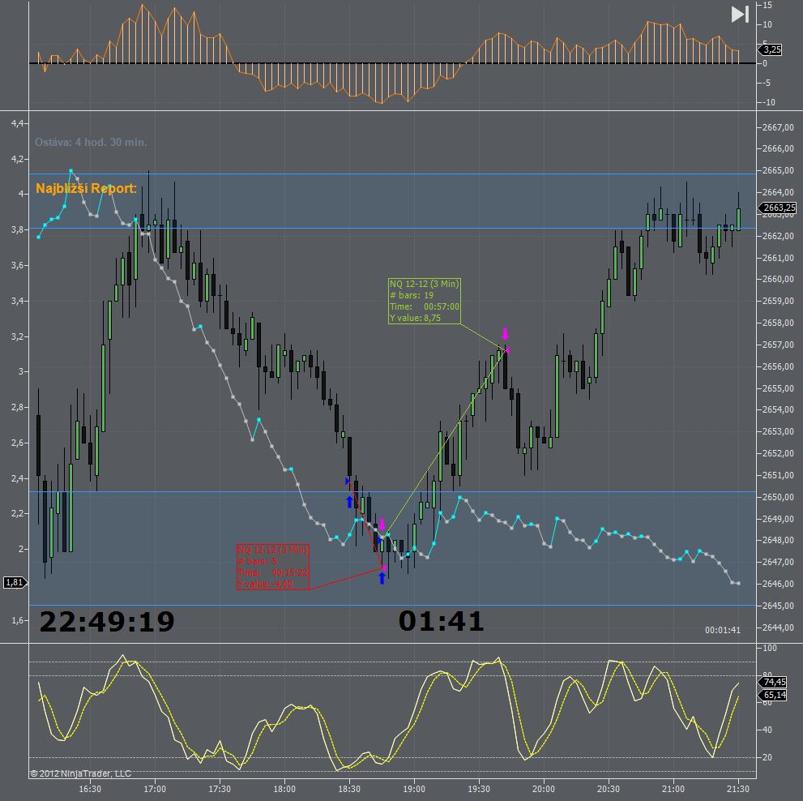Click the large 22:49:19 clock

tap(107, 621)
